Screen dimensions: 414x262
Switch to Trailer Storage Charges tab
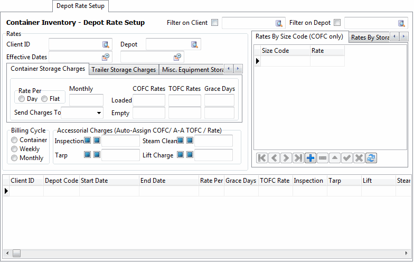(124, 70)
